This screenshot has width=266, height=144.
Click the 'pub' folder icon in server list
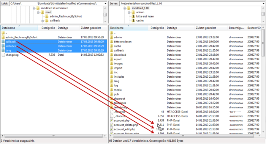[x=111, y=94]
